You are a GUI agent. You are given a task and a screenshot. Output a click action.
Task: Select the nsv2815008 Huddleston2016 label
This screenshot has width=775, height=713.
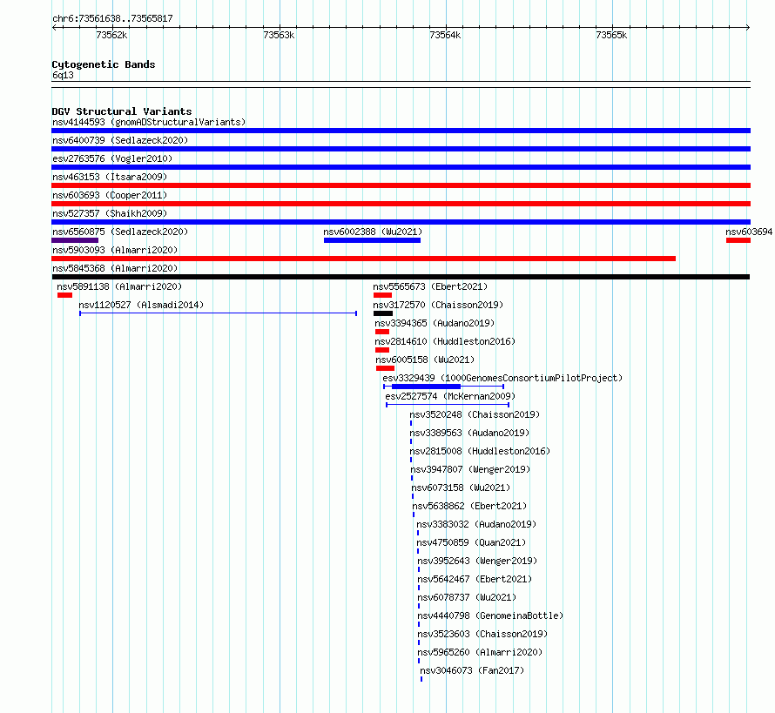coord(480,451)
